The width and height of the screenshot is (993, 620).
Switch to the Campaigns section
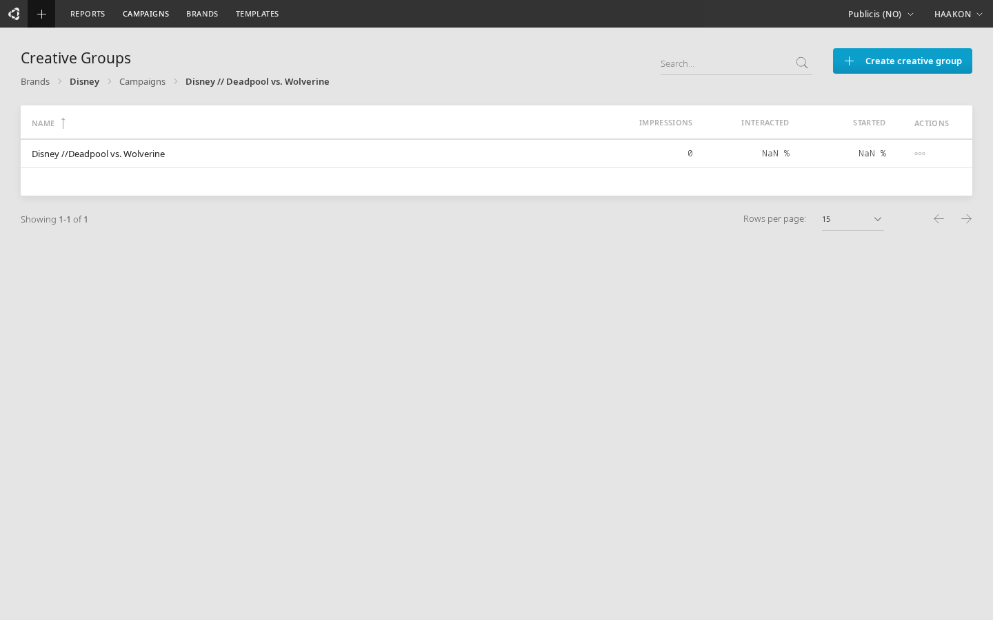(146, 14)
